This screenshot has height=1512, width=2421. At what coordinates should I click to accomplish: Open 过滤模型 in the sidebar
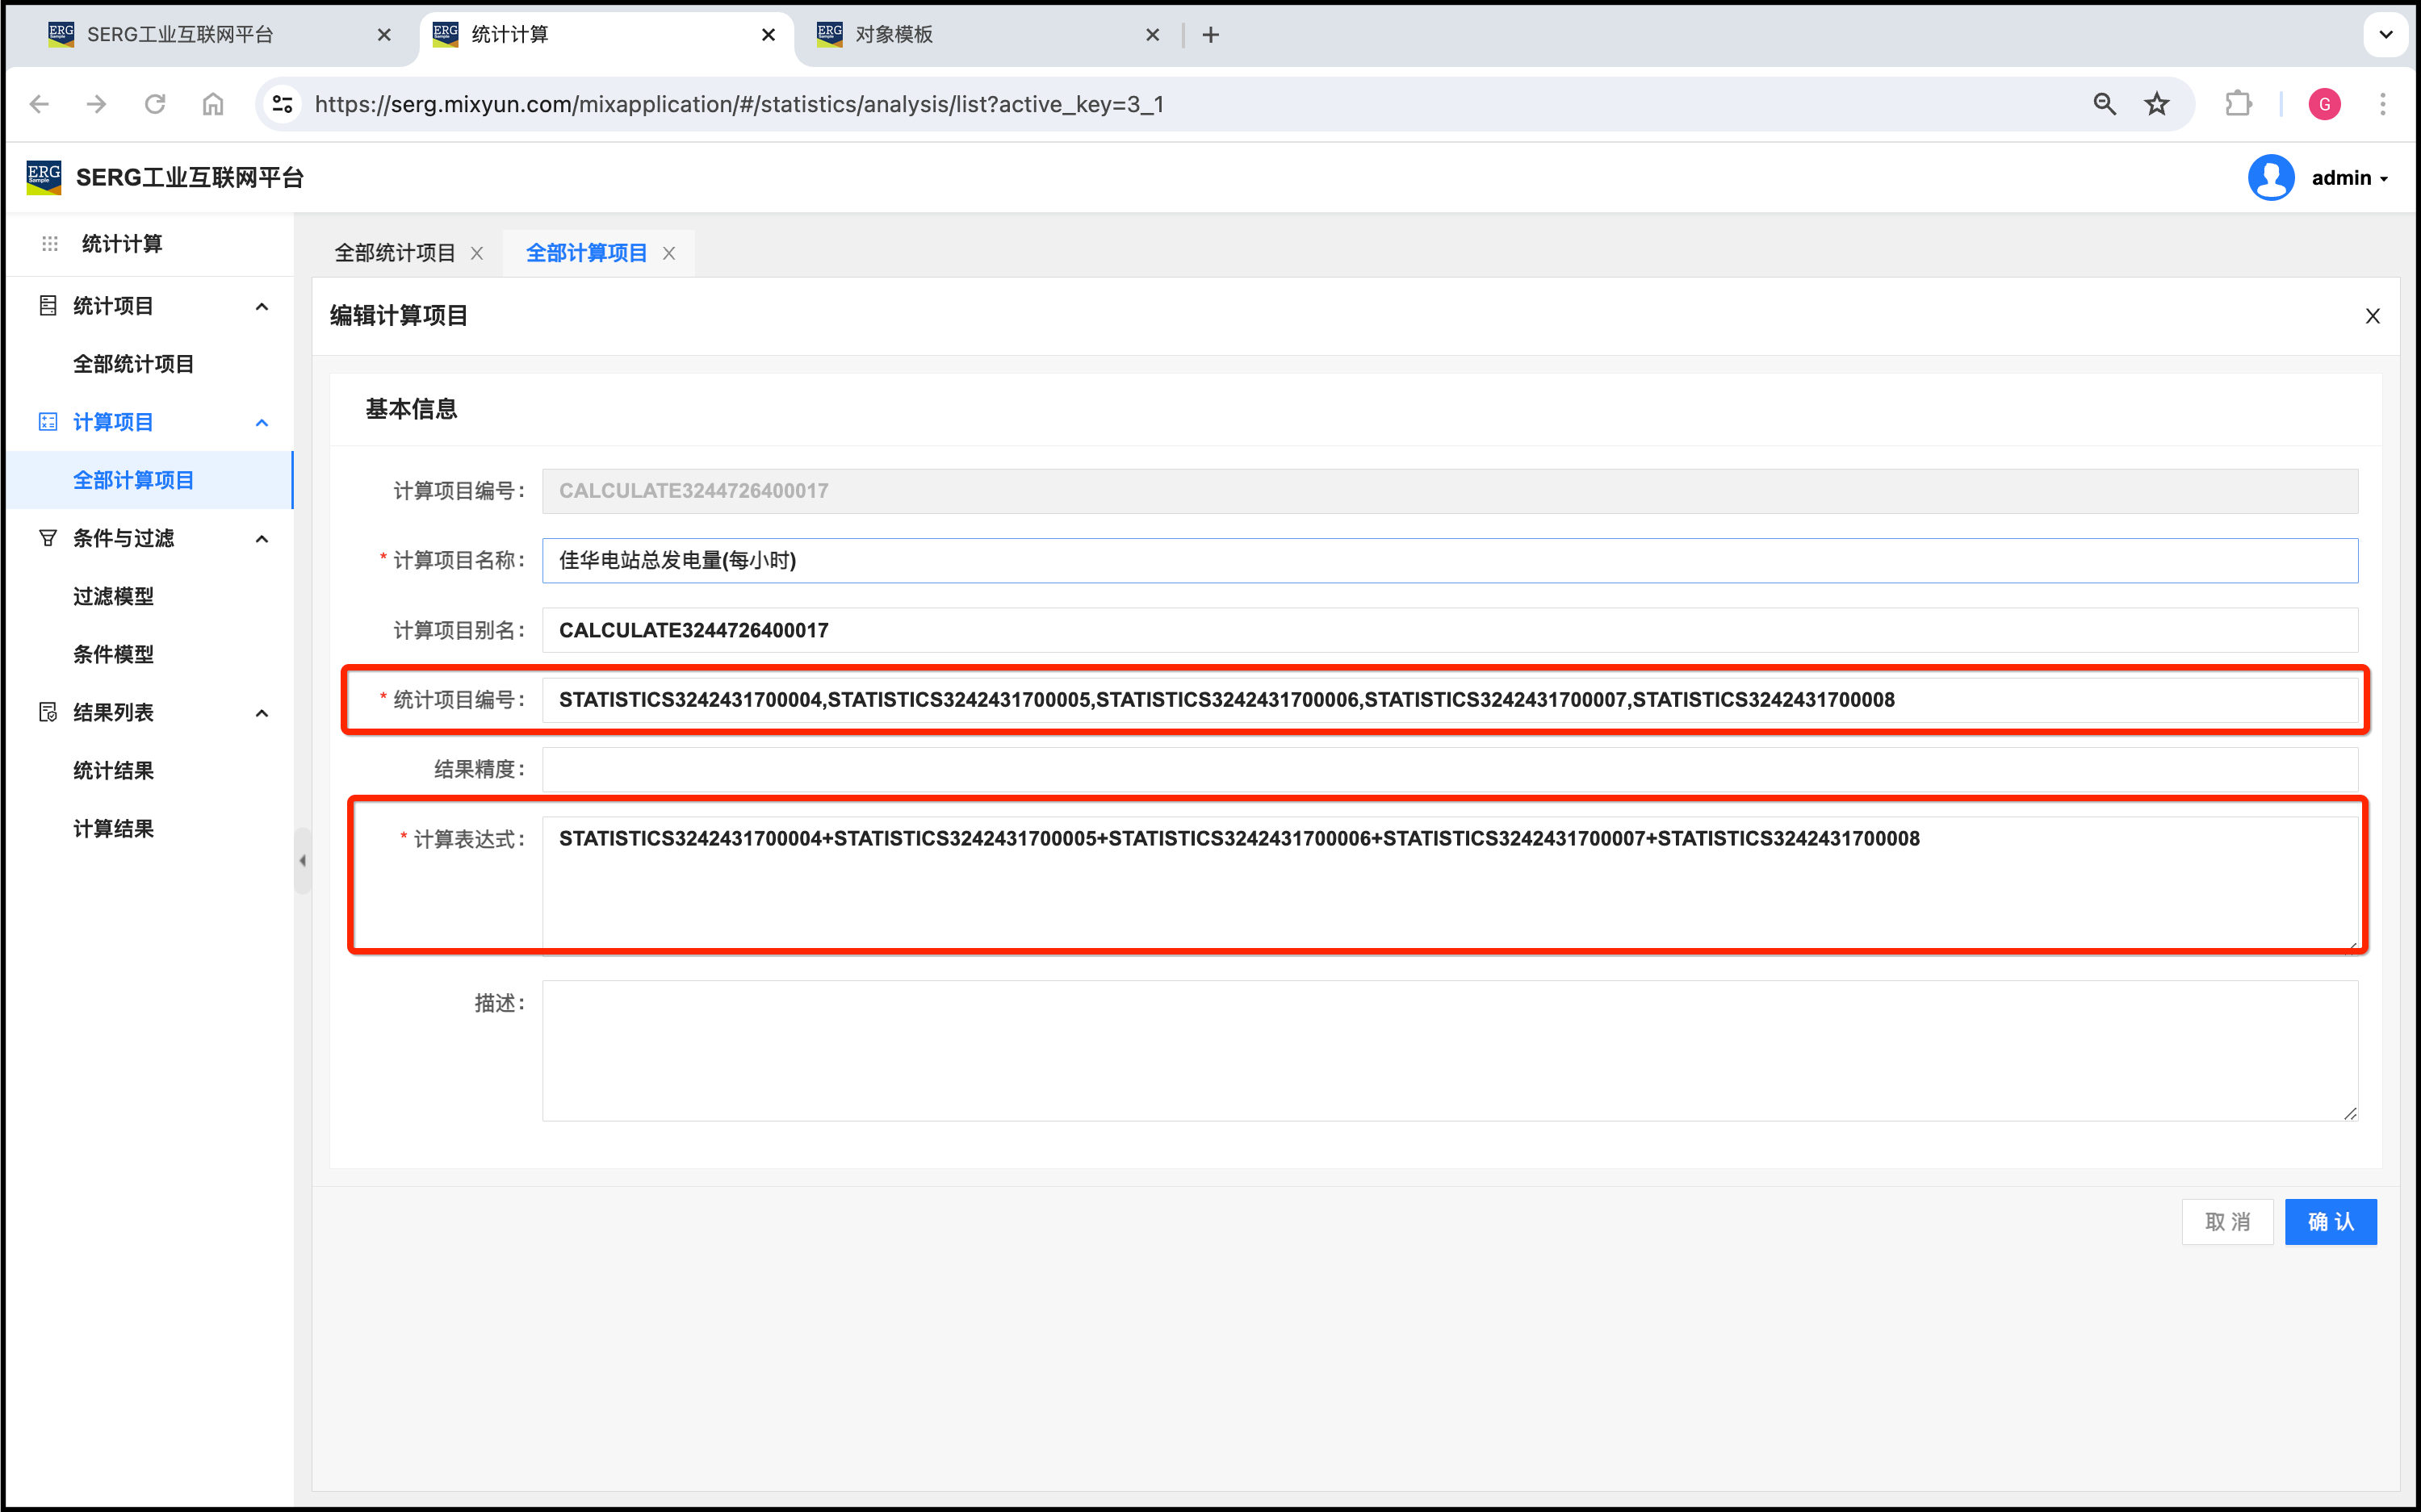[x=113, y=596]
